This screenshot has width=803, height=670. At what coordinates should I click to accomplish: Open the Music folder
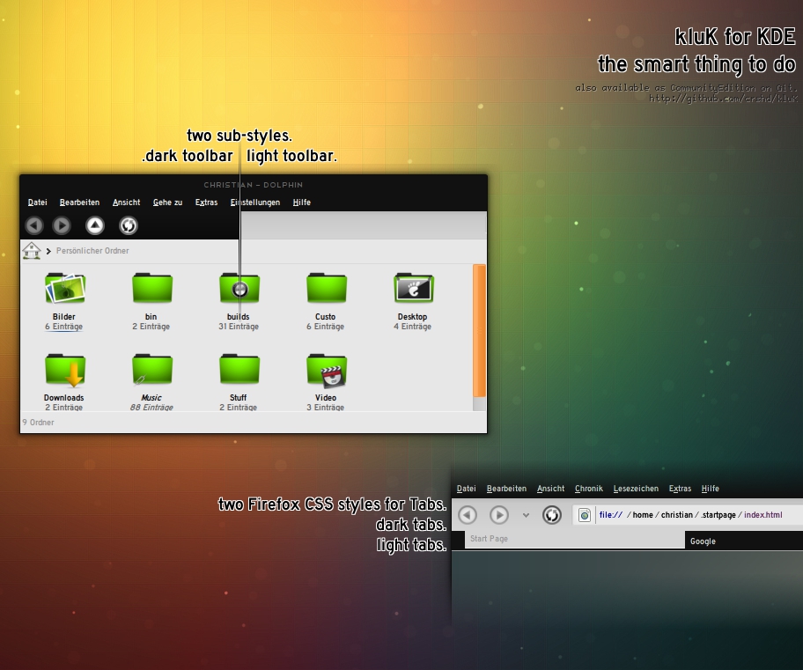(152, 369)
